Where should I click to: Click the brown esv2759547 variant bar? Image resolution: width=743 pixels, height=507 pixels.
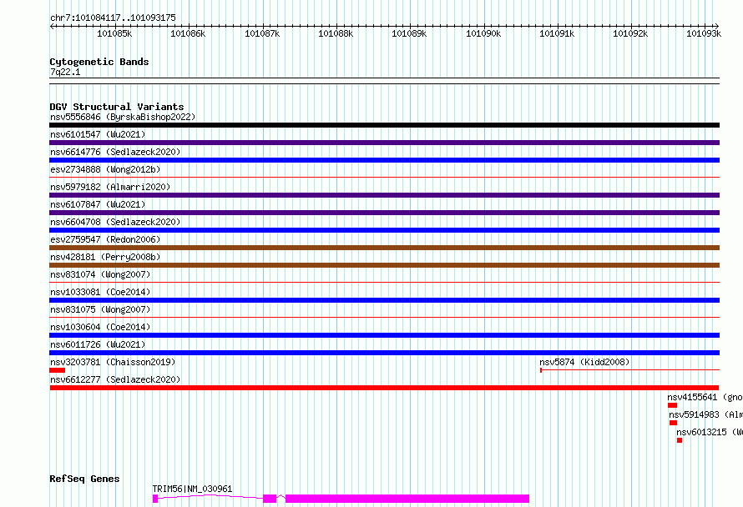click(384, 248)
